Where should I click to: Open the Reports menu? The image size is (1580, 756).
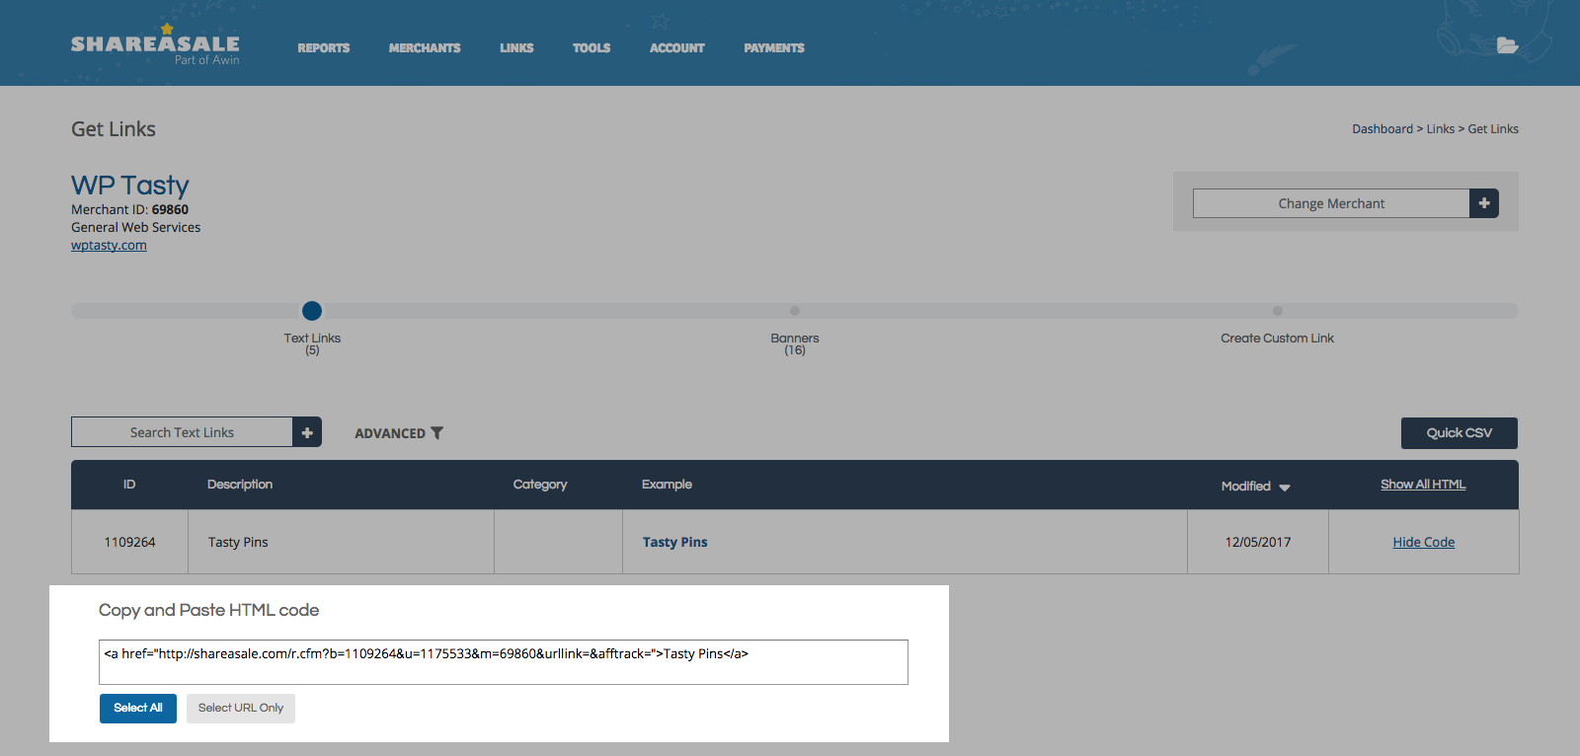point(324,47)
